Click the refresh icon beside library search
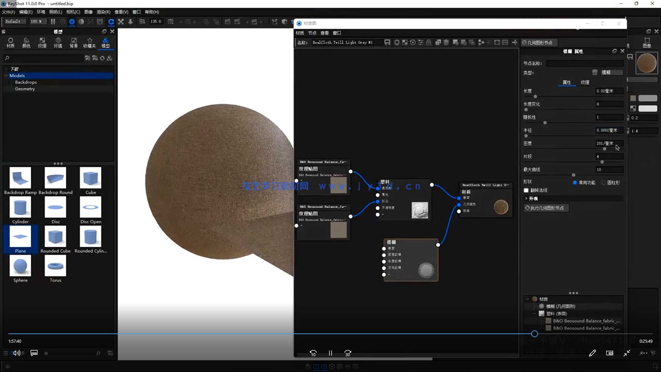The width and height of the screenshot is (661, 372). tap(102, 58)
